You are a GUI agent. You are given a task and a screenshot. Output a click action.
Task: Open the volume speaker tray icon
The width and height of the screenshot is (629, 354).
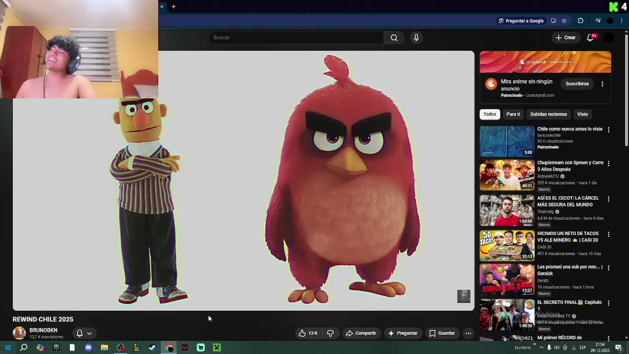point(557,348)
